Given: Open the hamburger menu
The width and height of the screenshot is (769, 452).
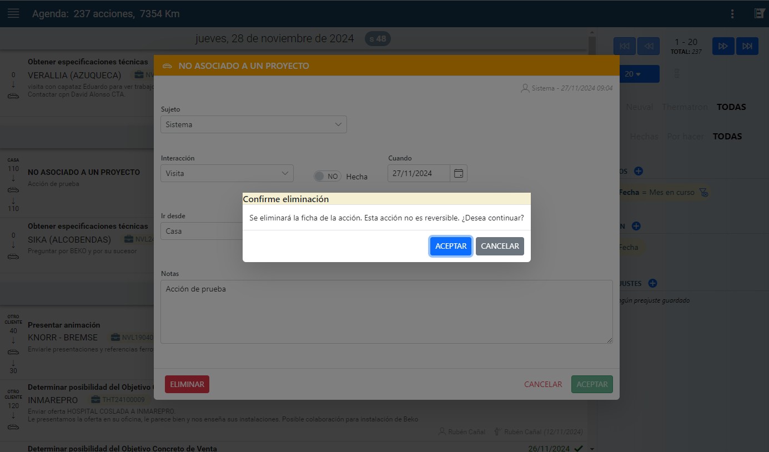Looking at the screenshot, I should click(x=13, y=13).
